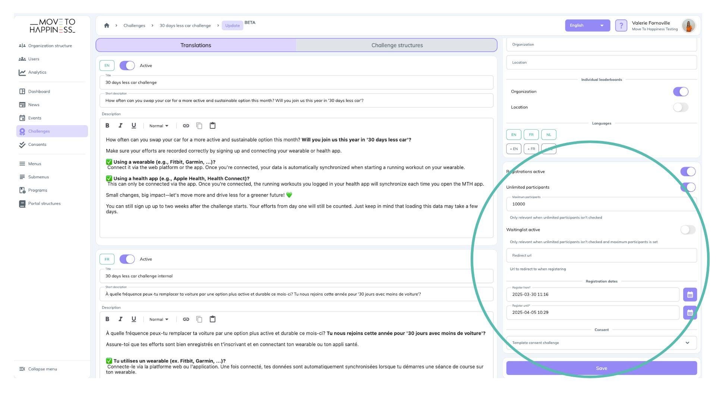
Task: Paste into the EN description editor
Action: (x=213, y=126)
